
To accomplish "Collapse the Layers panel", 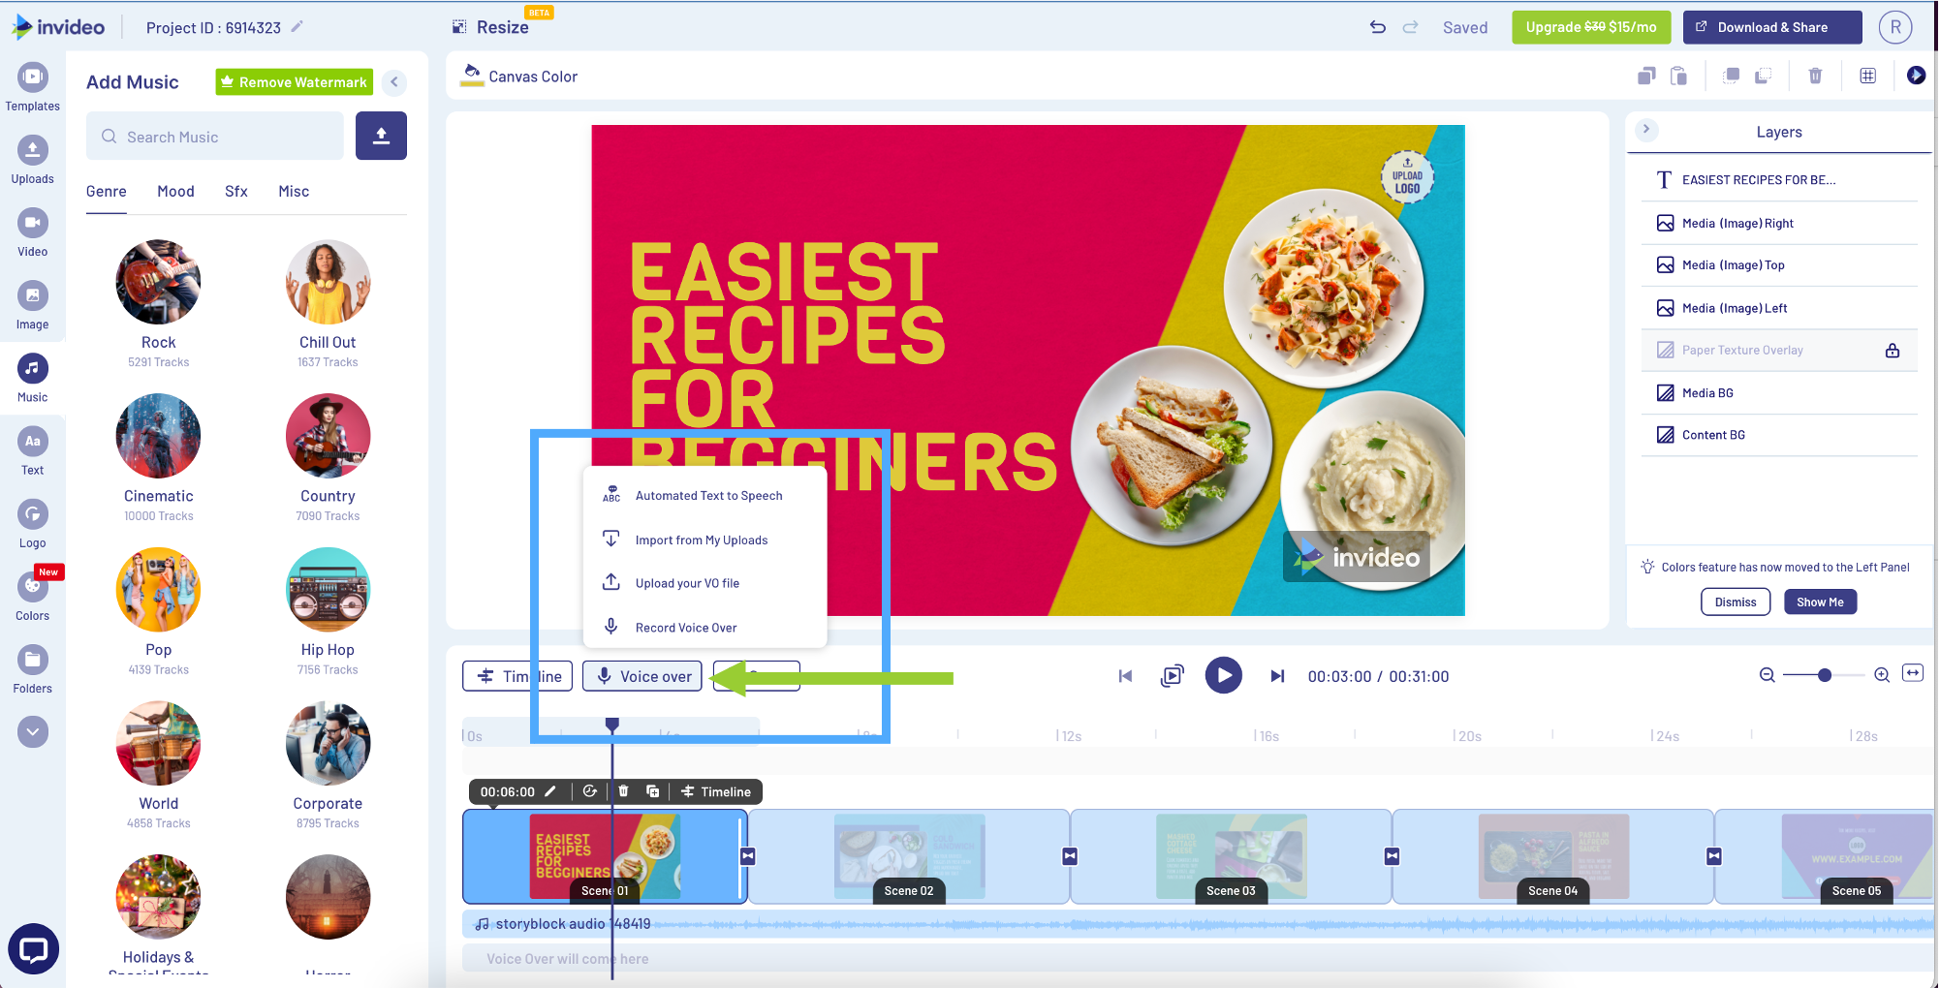I will [x=1645, y=130].
